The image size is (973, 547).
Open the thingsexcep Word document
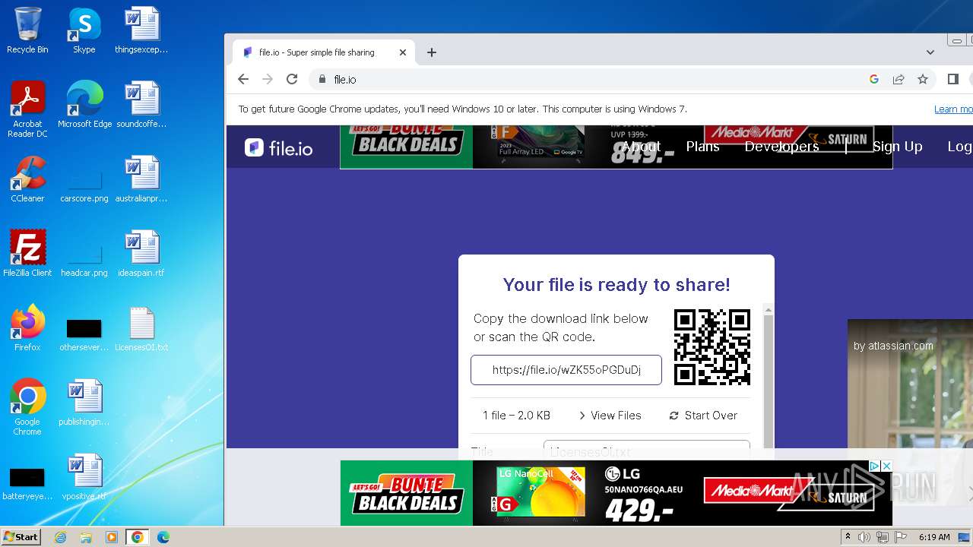[141, 30]
